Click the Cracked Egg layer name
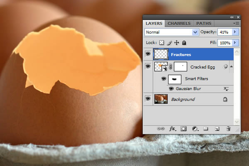The image size is (249, 166). pyautogui.click(x=203, y=67)
